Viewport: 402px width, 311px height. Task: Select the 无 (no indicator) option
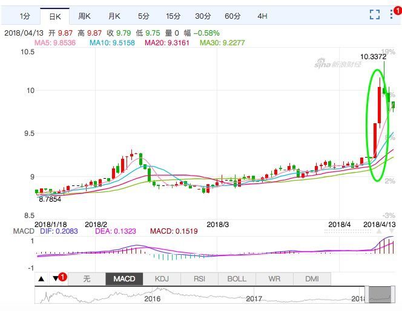(87, 279)
